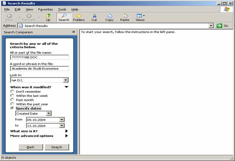Expand "More advanced options" section
This screenshot has height=161, width=235.
[x=66, y=136]
